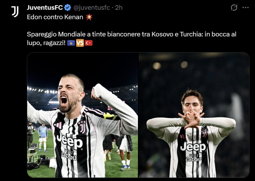Click the Turkey flag emoji
Screen dimensions: 255x181
click(88, 43)
